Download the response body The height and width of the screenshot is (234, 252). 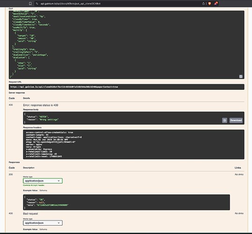tap(236, 120)
